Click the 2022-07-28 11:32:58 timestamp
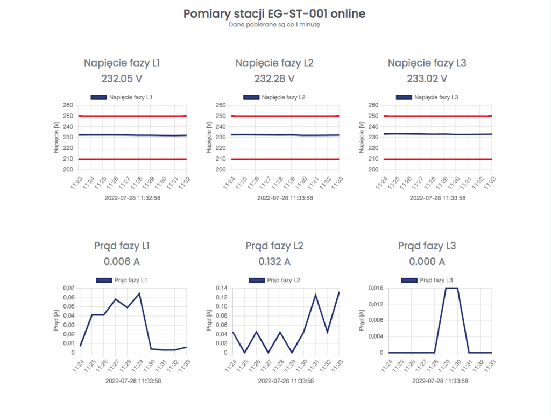 pos(132,198)
